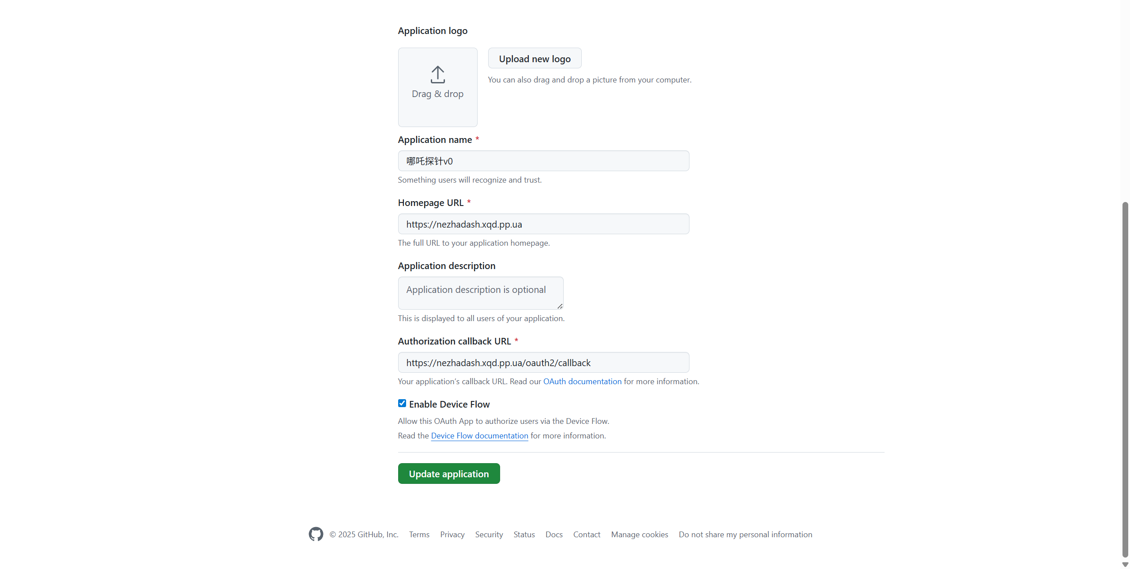Viewport: 1130px width, 569px height.
Task: Click the GitHub logo in footer
Action: (x=316, y=534)
